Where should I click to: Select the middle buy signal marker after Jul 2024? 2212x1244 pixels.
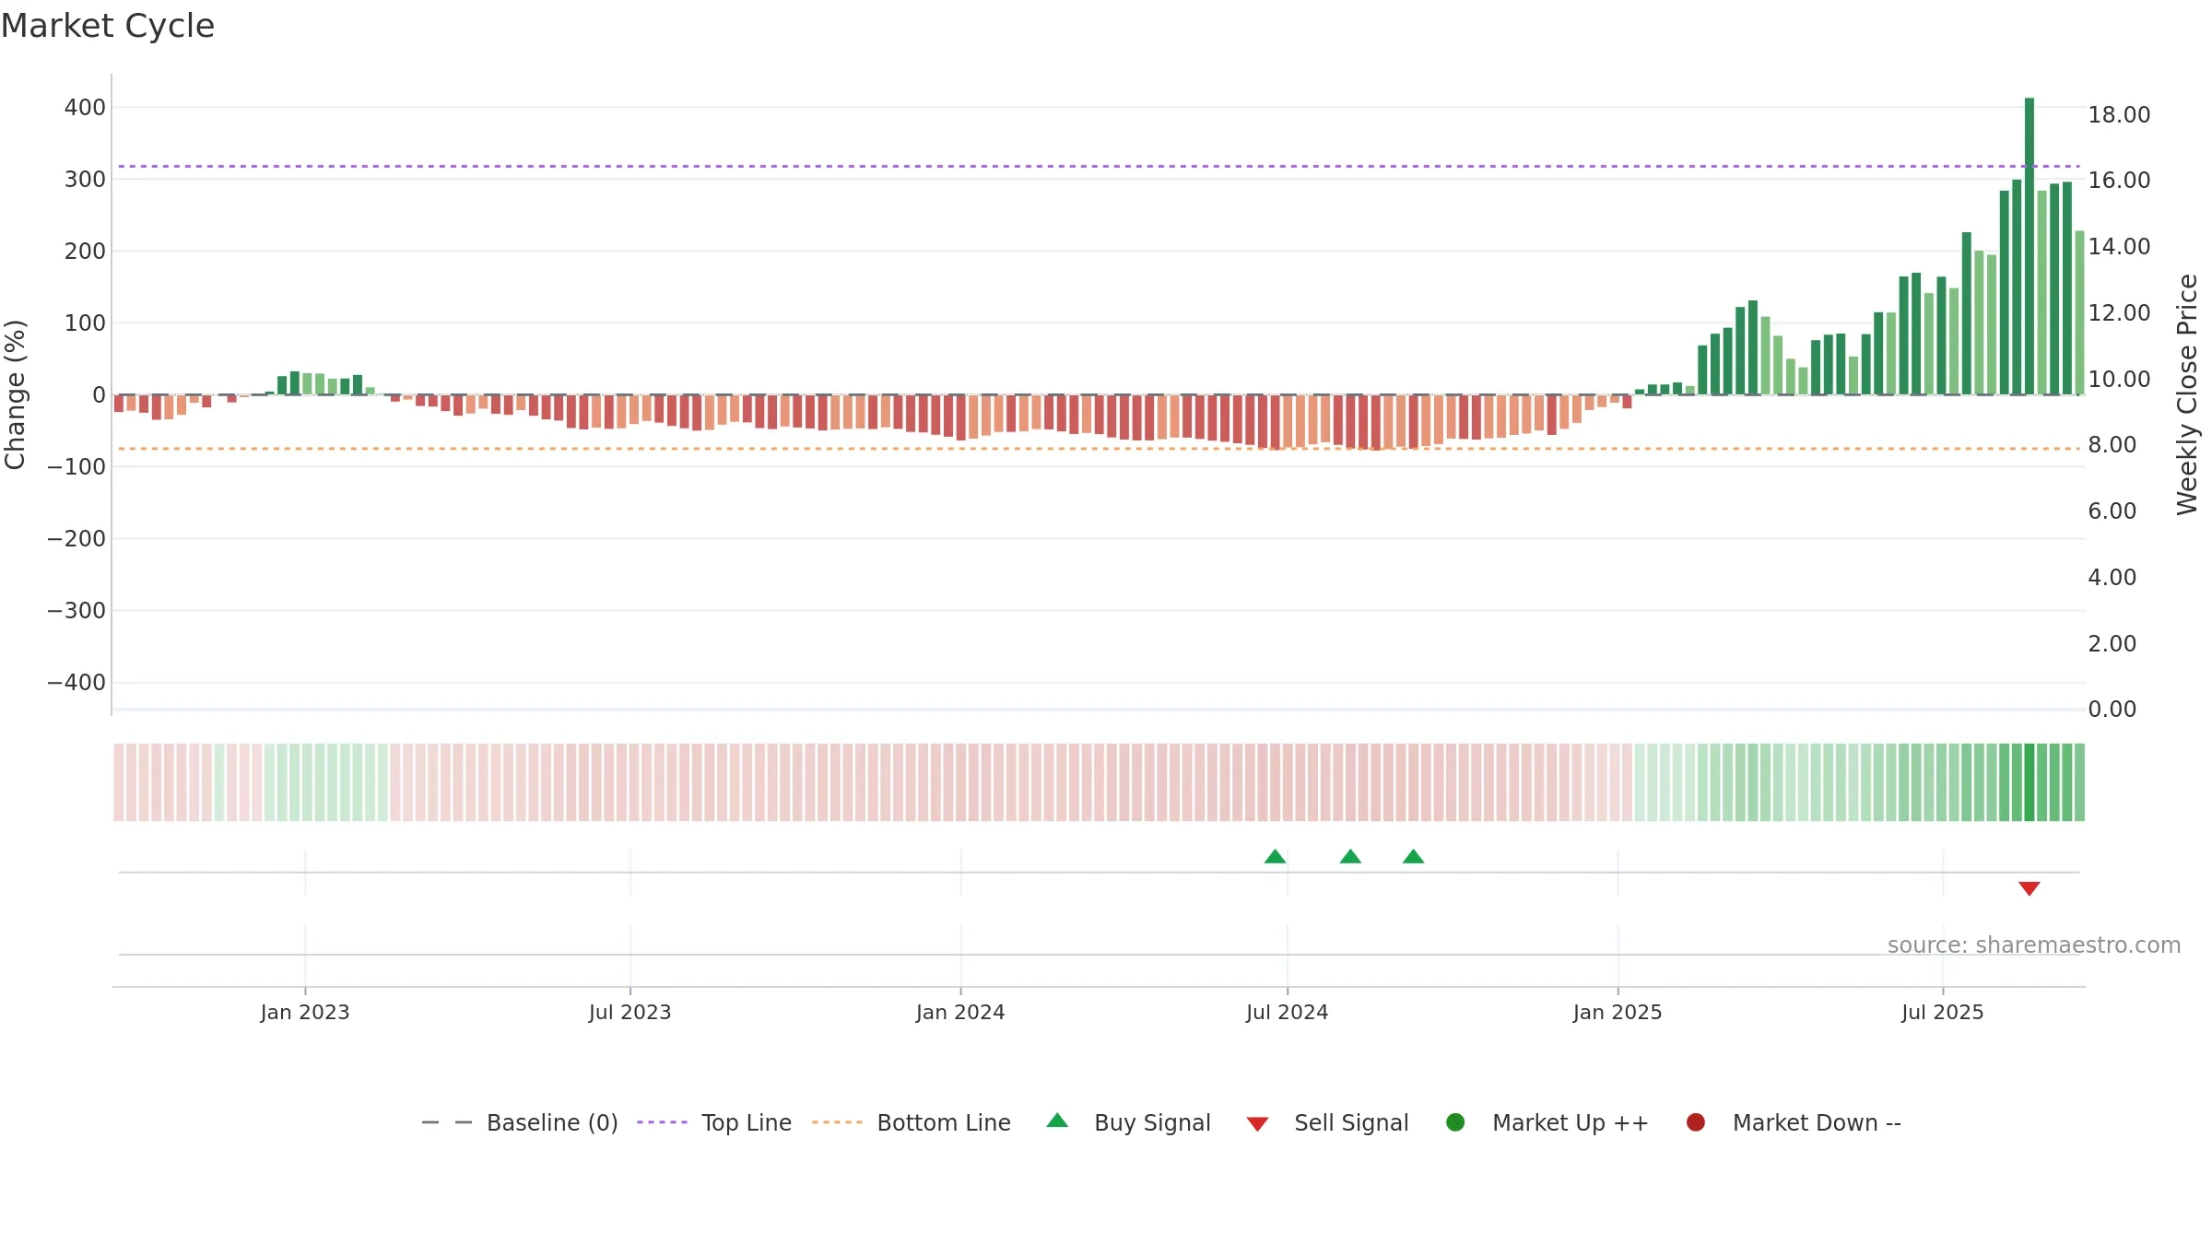pyautogui.click(x=1350, y=857)
